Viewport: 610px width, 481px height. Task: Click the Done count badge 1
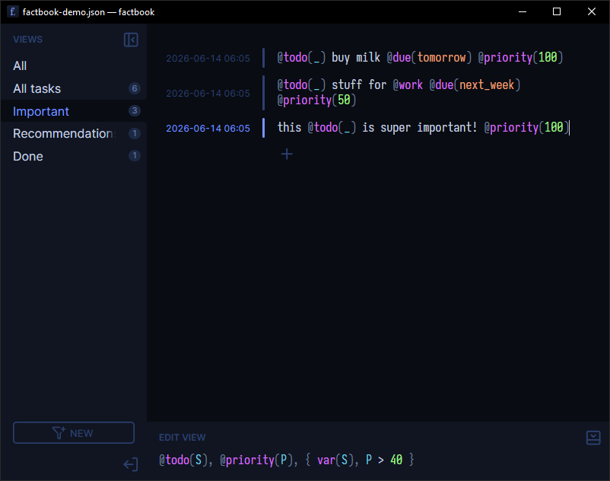pyautogui.click(x=134, y=156)
